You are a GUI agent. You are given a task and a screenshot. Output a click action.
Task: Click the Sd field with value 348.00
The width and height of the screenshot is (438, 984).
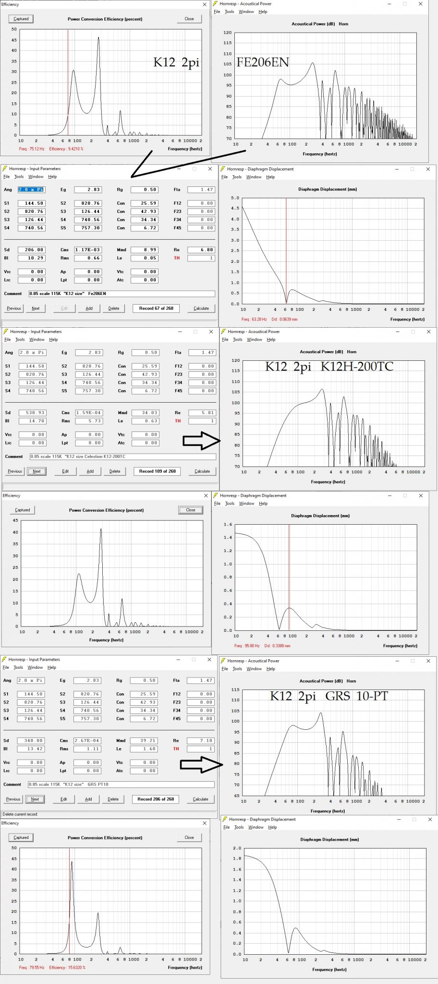coord(31,740)
